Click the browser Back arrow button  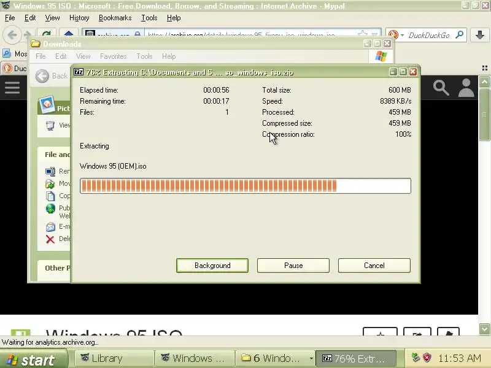click(12, 34)
